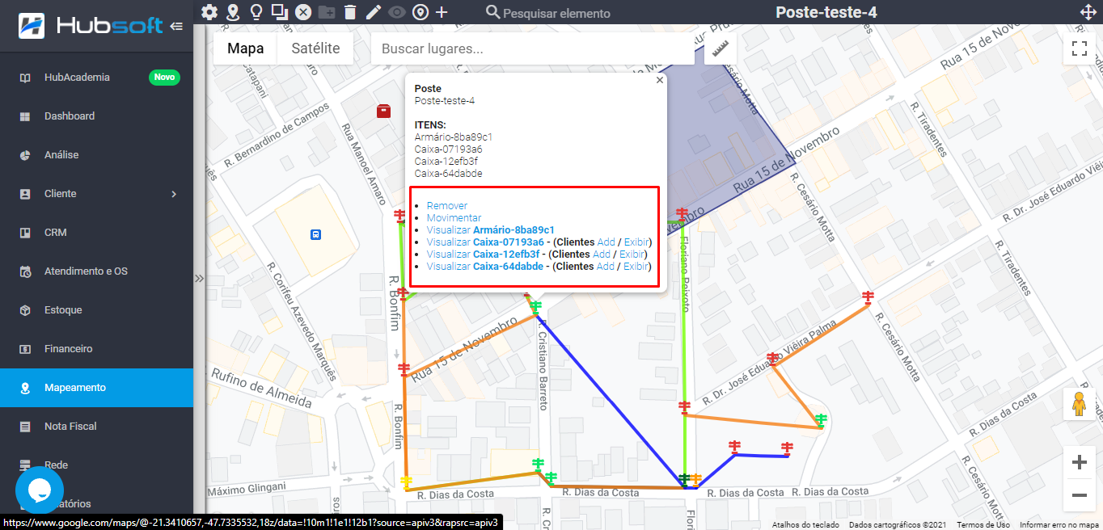
Task: Click Termos de Uso footer link
Action: pos(983,525)
